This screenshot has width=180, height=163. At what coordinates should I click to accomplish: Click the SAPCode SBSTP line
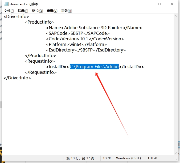click(78, 33)
